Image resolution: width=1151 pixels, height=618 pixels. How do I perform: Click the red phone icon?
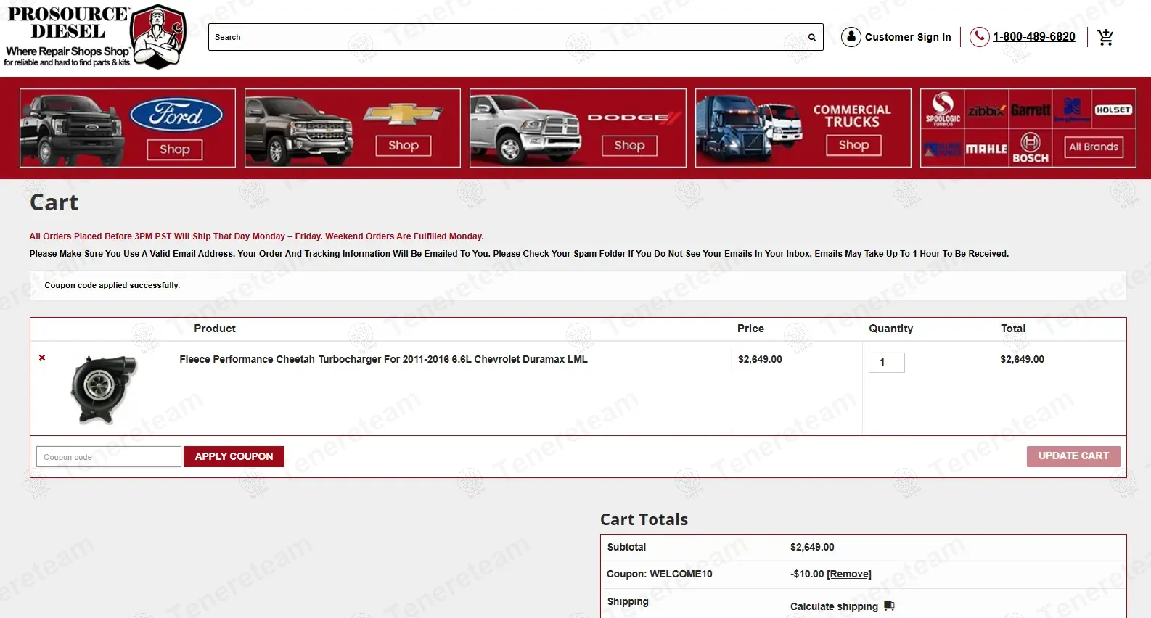pyautogui.click(x=979, y=36)
